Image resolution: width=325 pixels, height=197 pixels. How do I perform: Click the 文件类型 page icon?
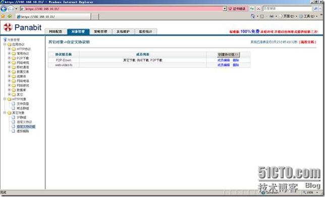coord(14,104)
